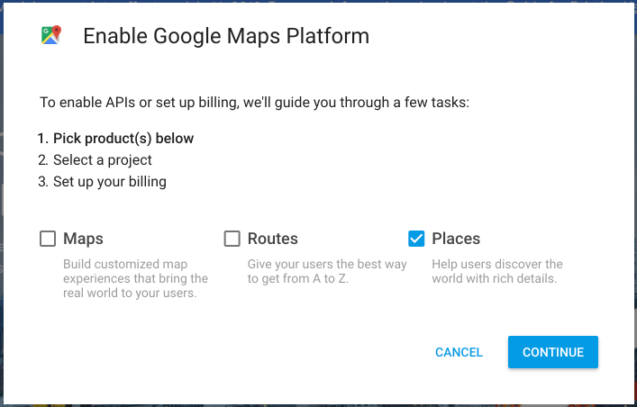Click the Routes product label
The width and height of the screenshot is (637, 407).
point(272,239)
